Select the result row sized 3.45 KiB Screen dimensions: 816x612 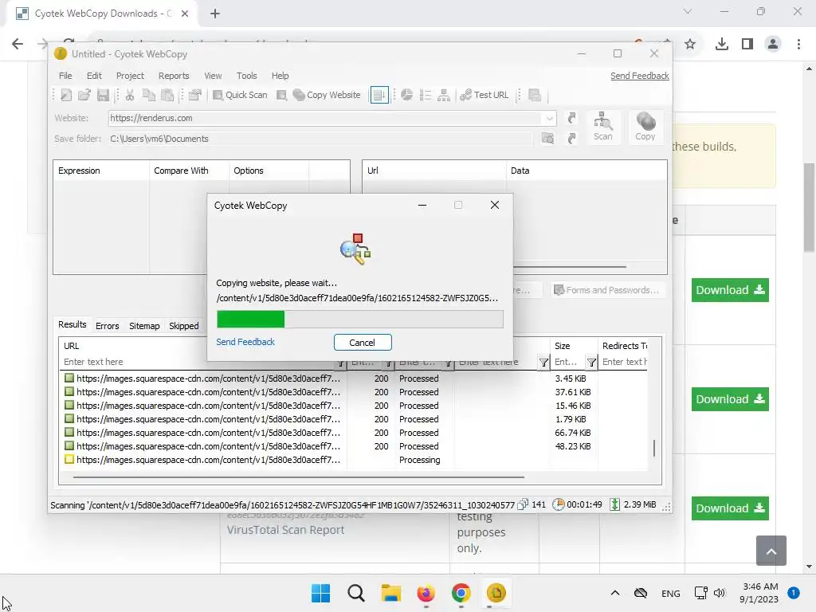point(355,379)
